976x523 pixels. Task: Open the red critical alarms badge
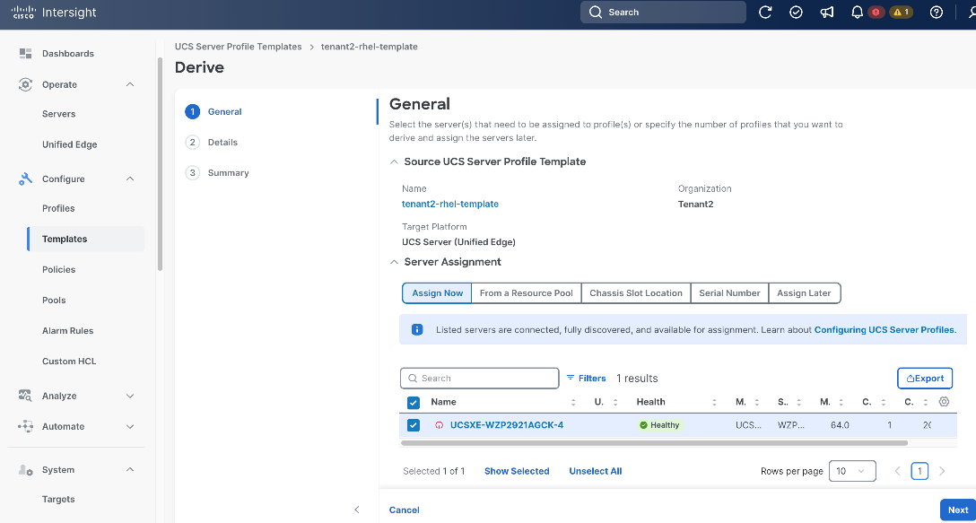click(x=876, y=13)
